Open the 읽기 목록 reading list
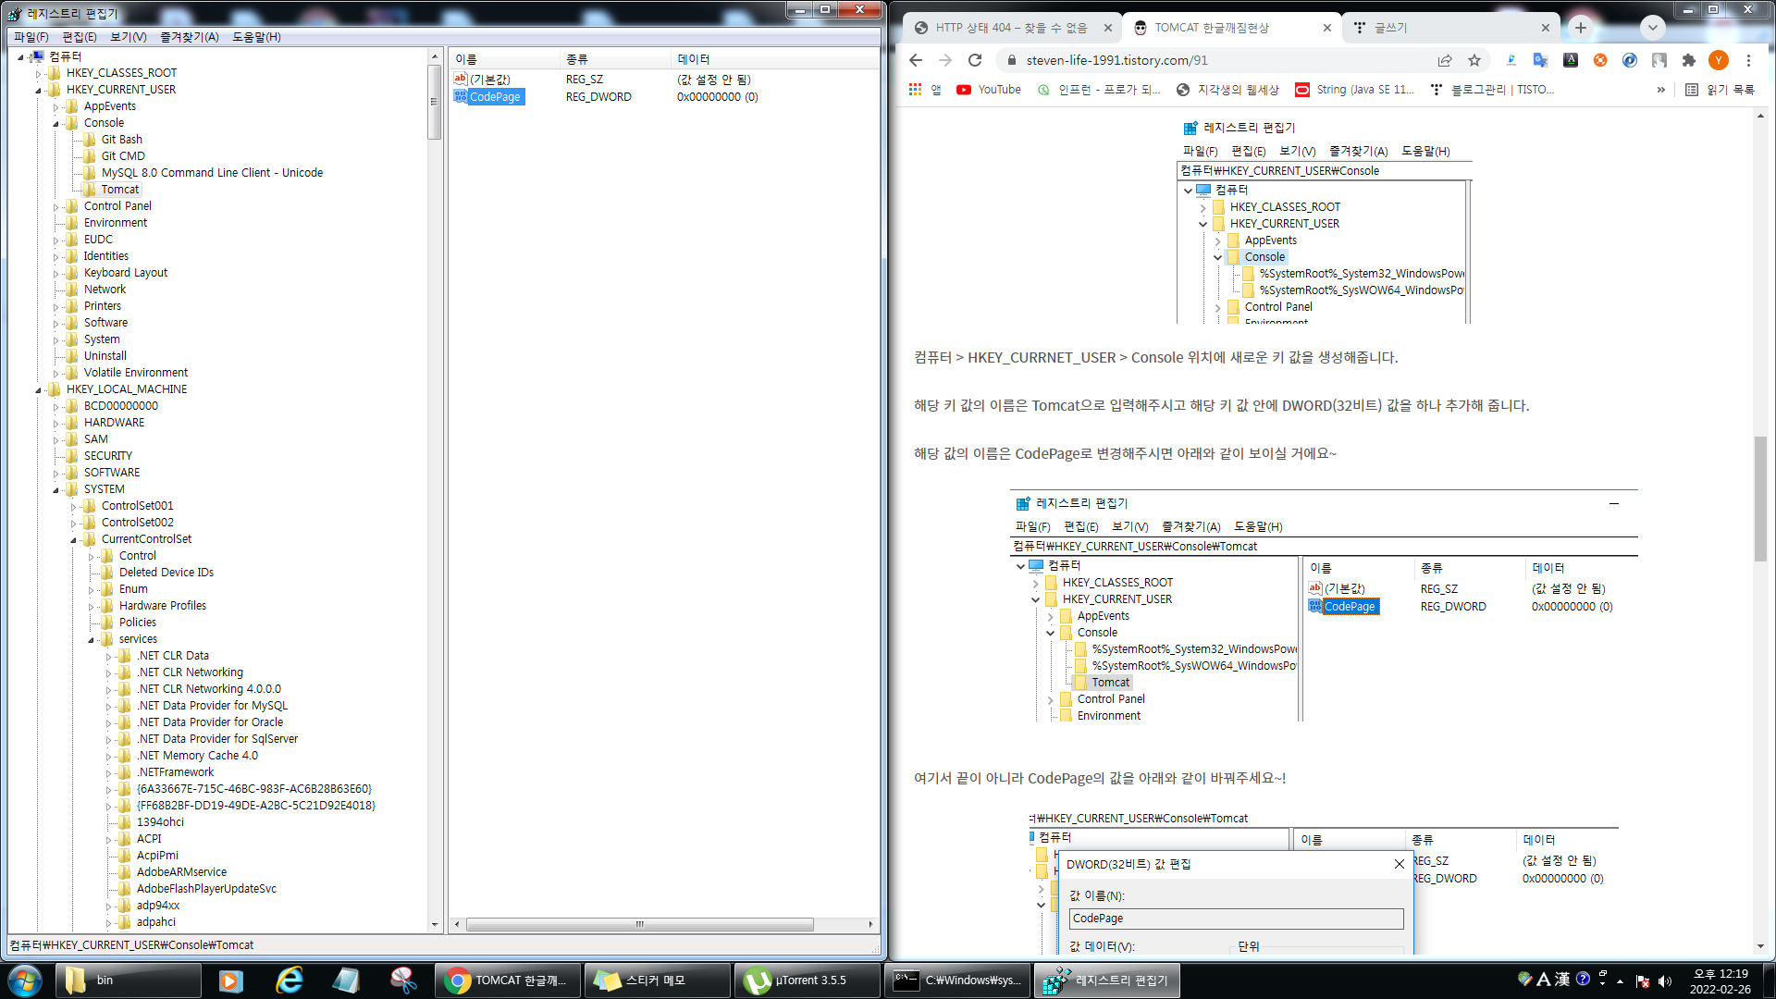Image resolution: width=1776 pixels, height=999 pixels. (x=1720, y=90)
